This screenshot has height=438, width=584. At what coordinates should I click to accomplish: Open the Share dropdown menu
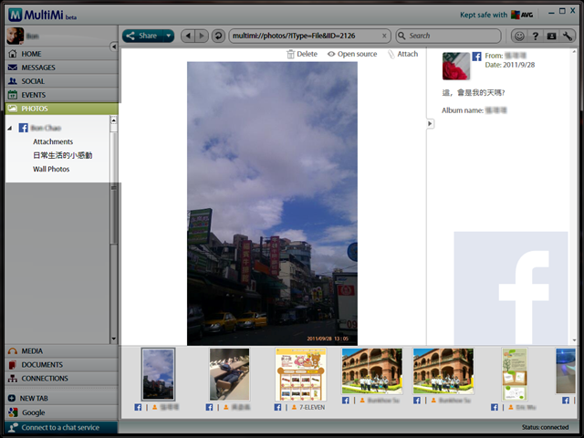[x=148, y=36]
